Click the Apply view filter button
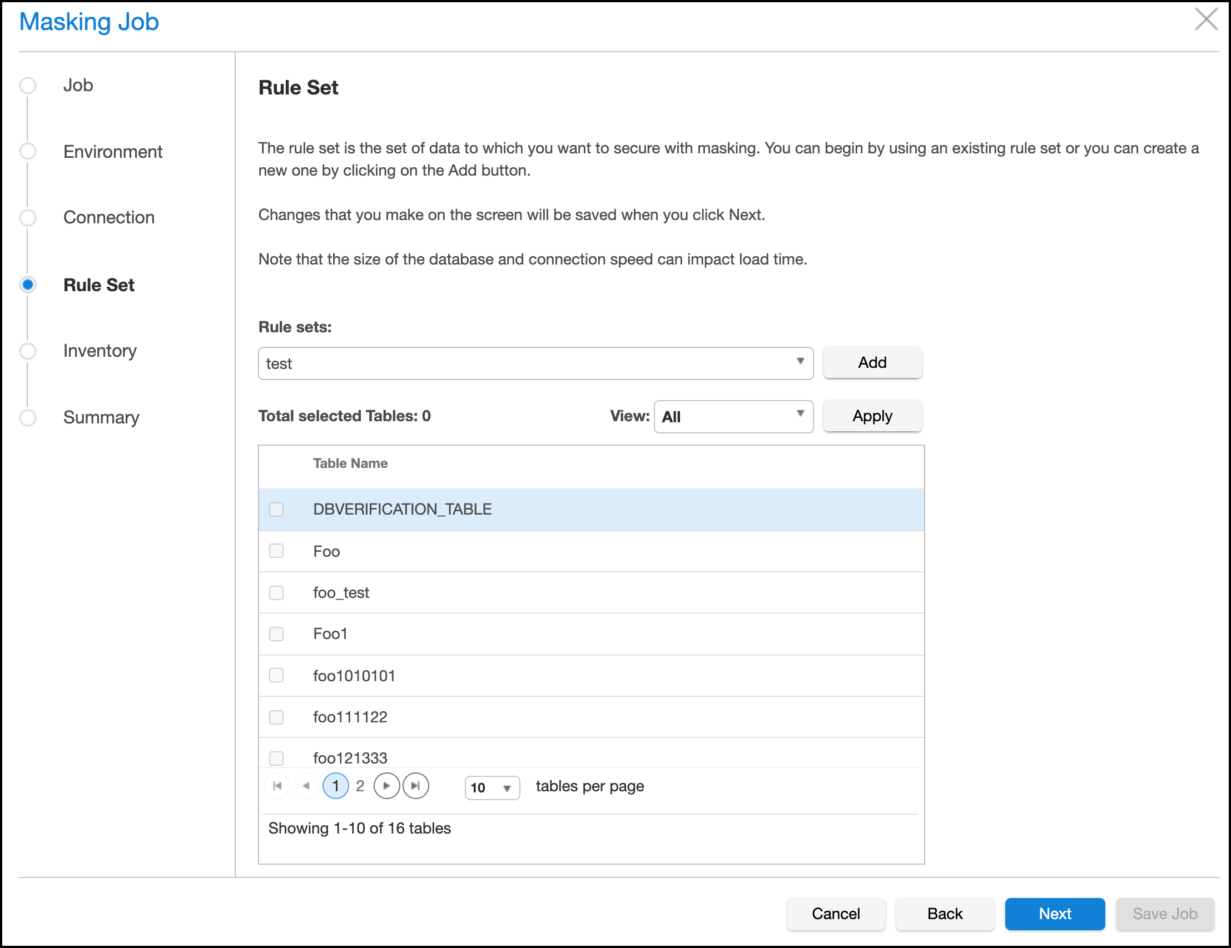Image resolution: width=1231 pixels, height=948 pixels. (x=872, y=416)
